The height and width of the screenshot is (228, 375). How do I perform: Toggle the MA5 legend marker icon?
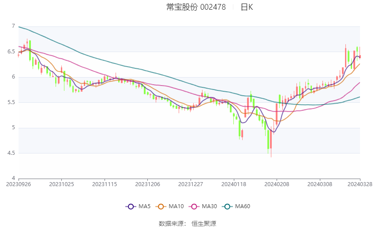pyautogui.click(x=131, y=206)
